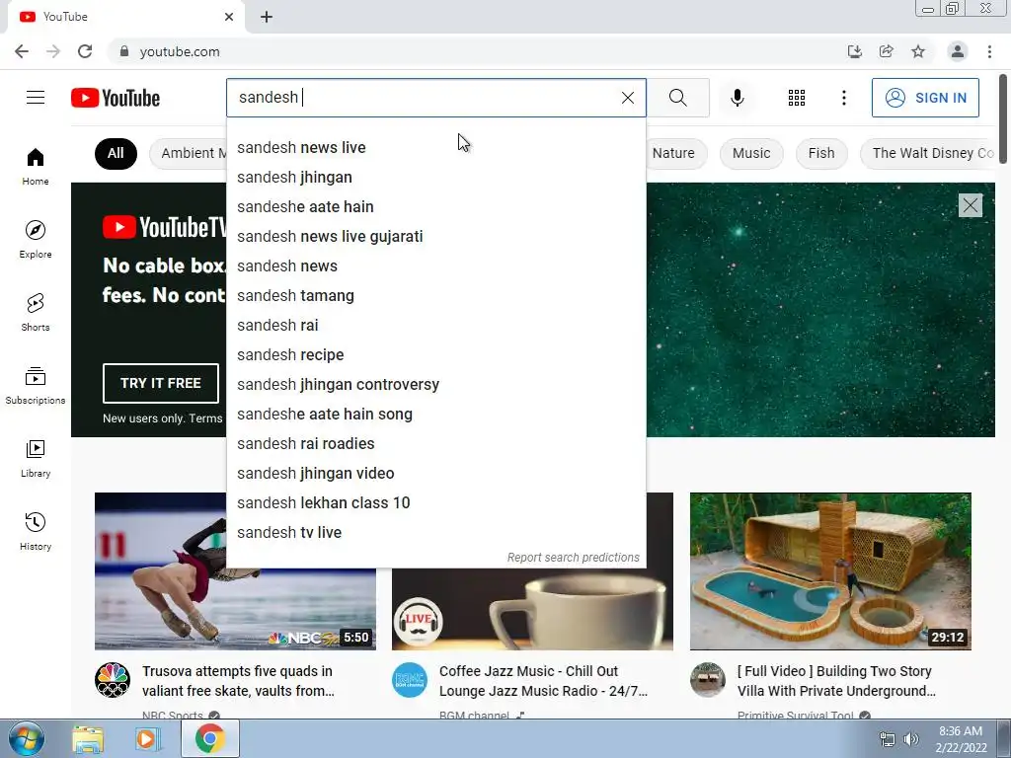The image size is (1011, 758).
Task: Click NBC Olympics channel avatar
Action: [113, 680]
